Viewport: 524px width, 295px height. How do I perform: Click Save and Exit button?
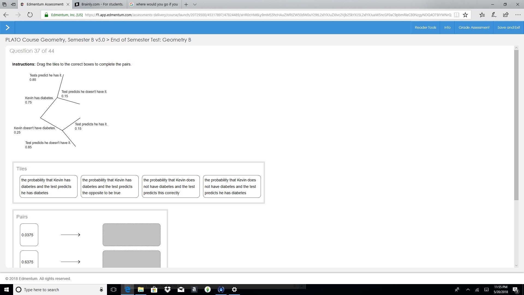tap(508, 28)
